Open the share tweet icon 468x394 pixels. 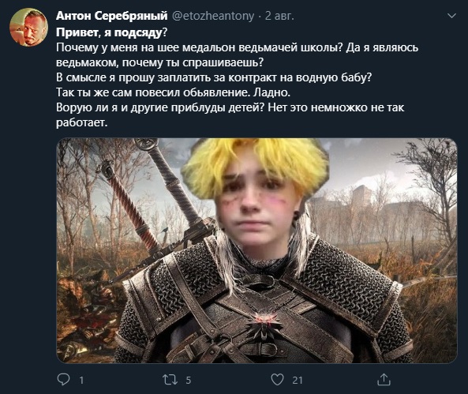pos(384,379)
